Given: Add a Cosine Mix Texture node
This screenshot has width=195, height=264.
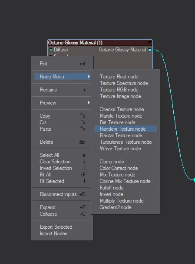Looking at the screenshot, I should [126, 181].
